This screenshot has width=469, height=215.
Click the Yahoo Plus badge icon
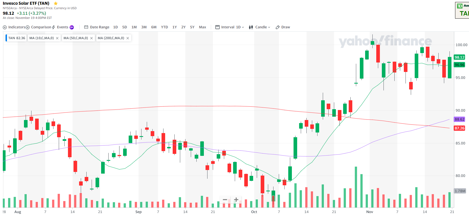coord(72,27)
